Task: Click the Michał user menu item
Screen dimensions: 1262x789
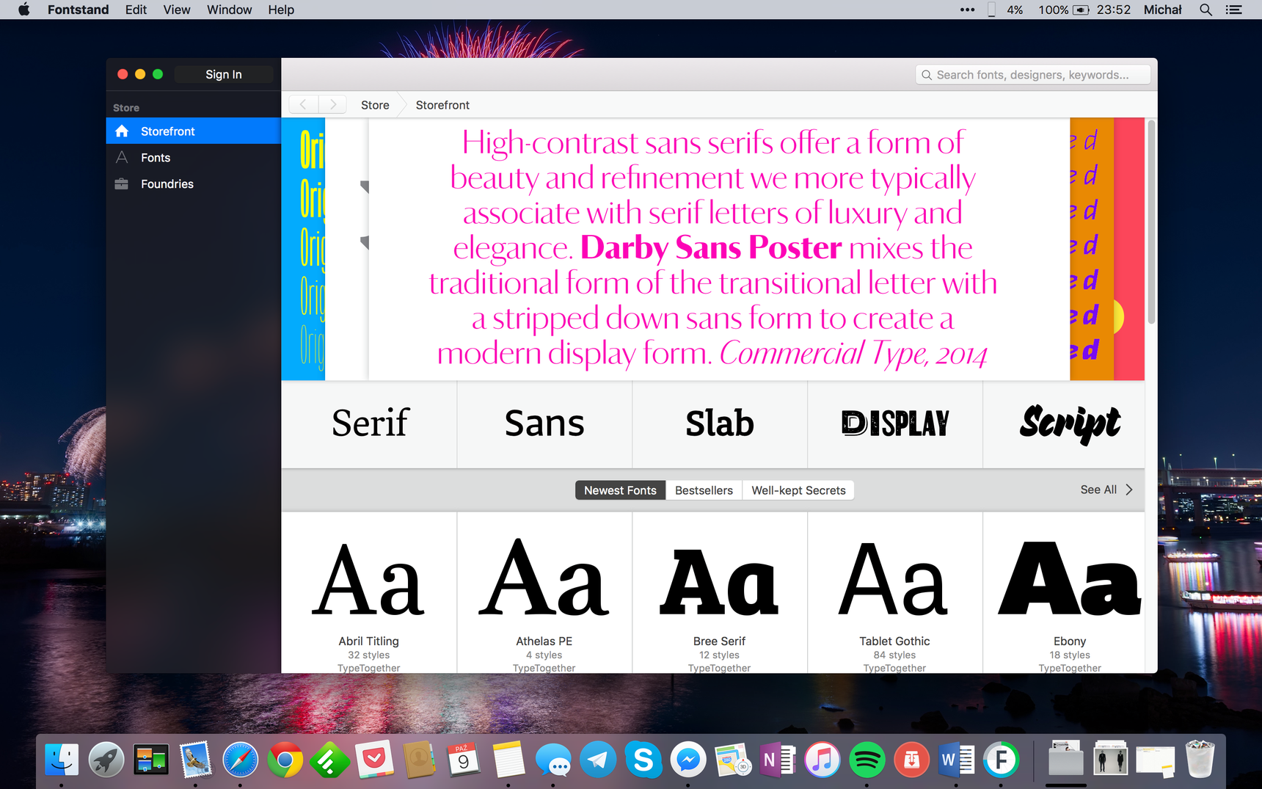Action: (x=1163, y=10)
